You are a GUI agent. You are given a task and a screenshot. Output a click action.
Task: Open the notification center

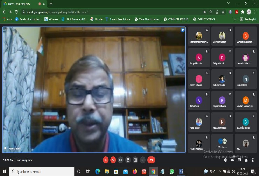coord(253,171)
